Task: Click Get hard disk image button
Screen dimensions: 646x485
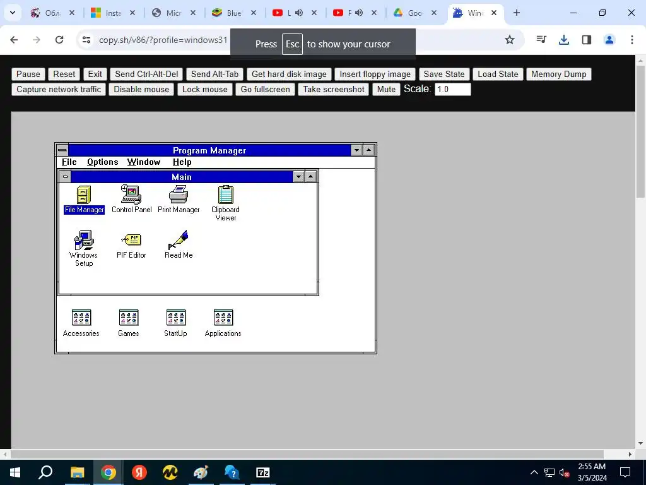Action: (x=289, y=75)
